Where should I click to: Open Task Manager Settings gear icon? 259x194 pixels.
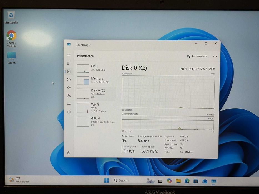[69, 153]
